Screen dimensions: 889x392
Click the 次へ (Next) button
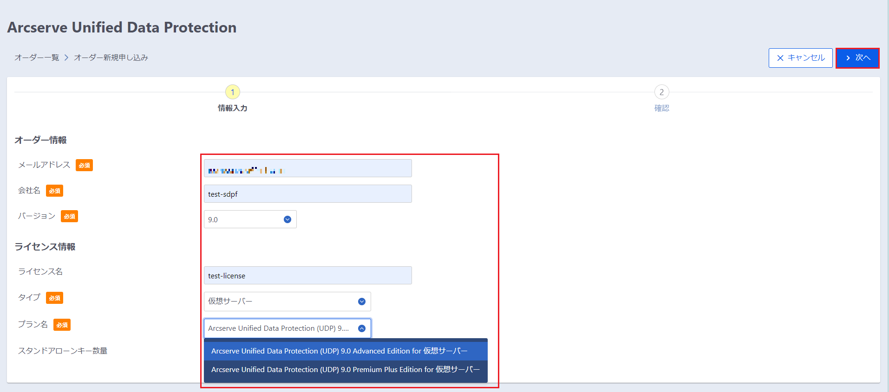pos(857,58)
